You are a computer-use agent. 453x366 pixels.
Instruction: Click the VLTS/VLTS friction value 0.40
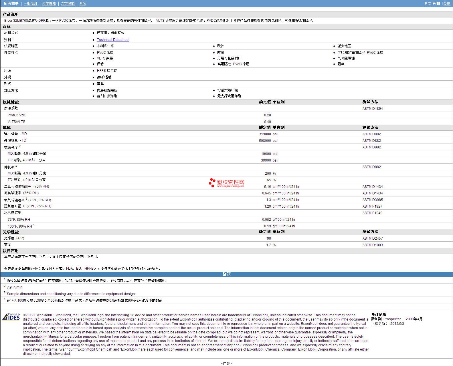pyautogui.click(x=267, y=122)
